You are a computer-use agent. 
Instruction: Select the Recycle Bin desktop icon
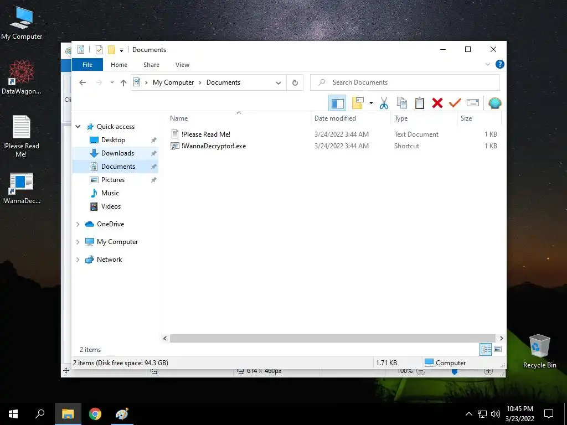[x=539, y=351]
